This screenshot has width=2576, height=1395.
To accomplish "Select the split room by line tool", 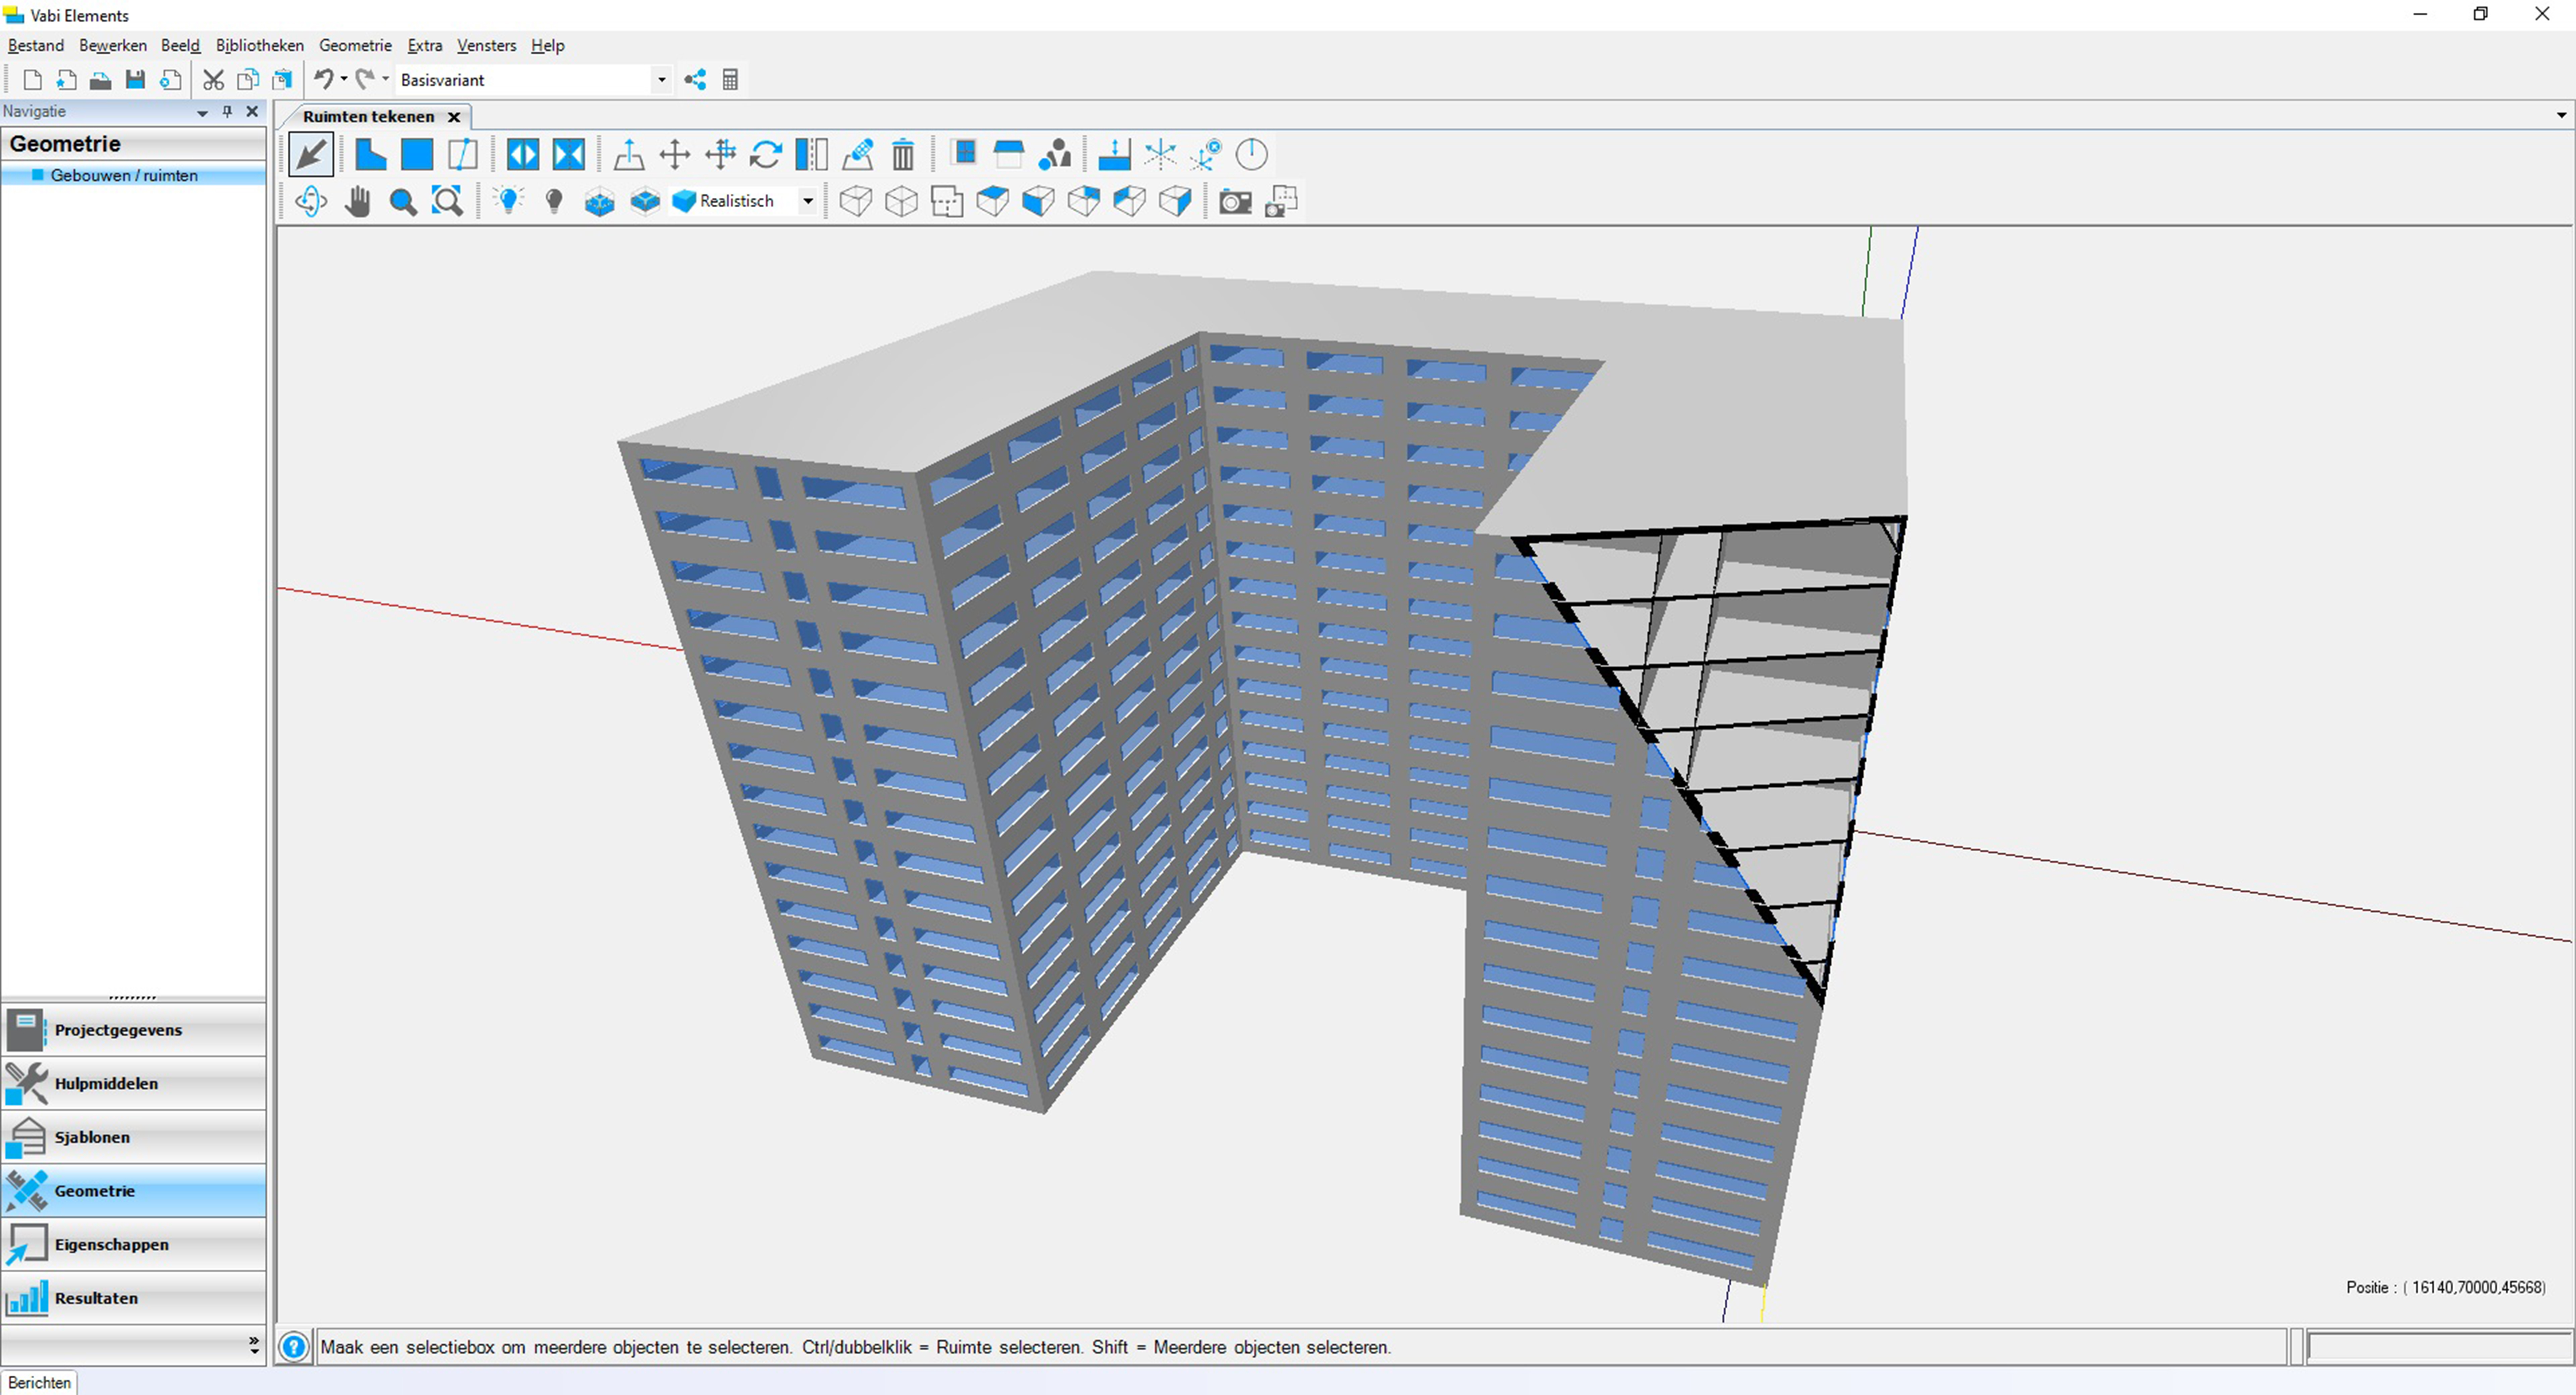I will tap(462, 155).
